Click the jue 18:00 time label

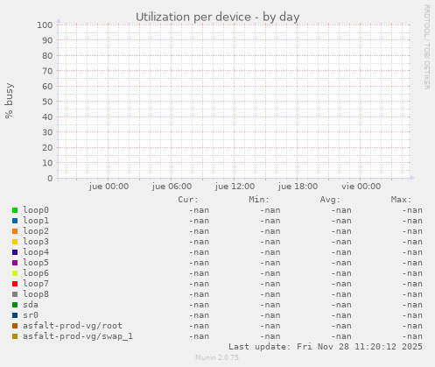coord(298,187)
